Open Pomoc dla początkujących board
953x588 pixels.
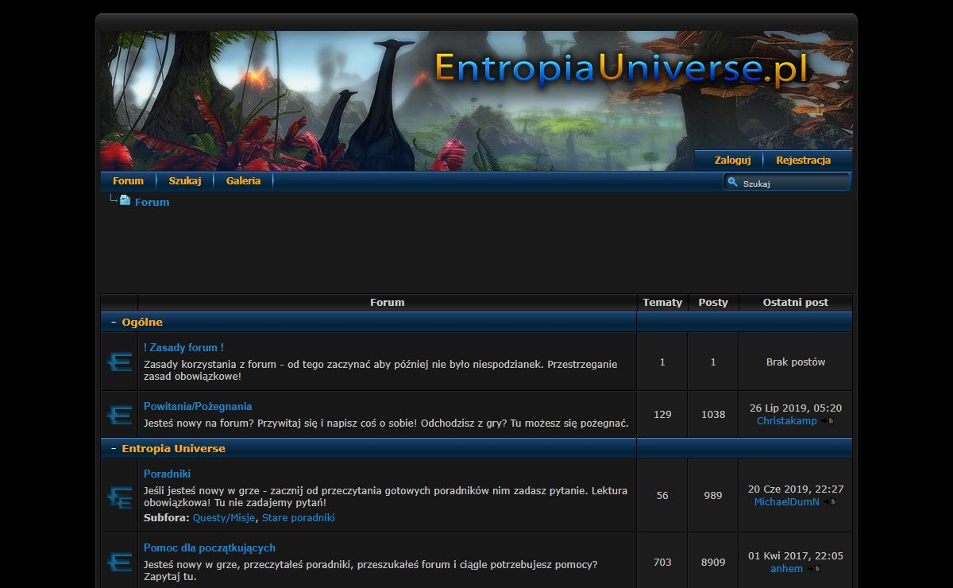click(x=210, y=547)
